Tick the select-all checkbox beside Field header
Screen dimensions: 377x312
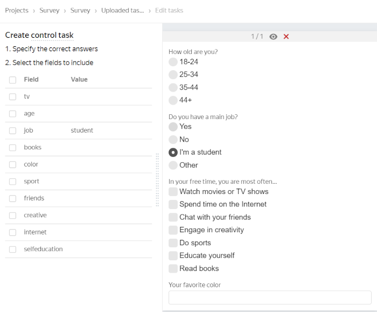pos(12,80)
